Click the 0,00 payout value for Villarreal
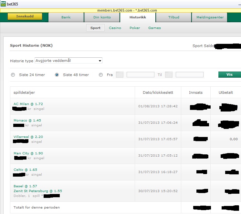 tap(234, 139)
